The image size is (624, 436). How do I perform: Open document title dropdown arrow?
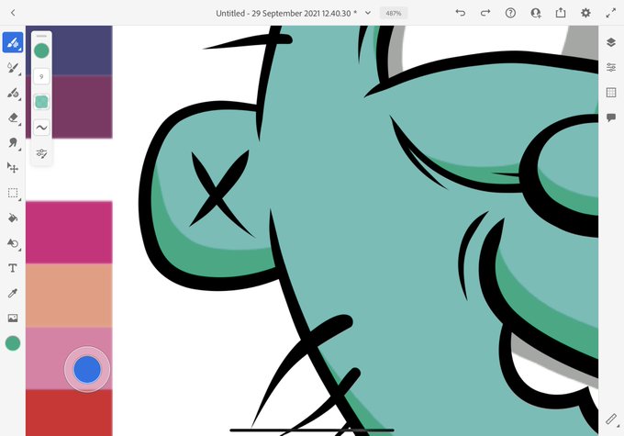pyautogui.click(x=368, y=13)
